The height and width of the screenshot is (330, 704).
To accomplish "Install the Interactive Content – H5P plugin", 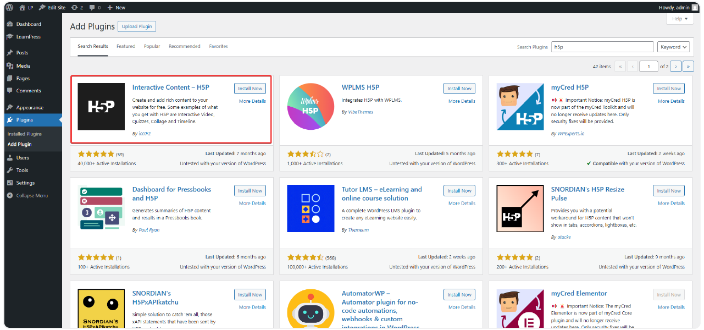I will click(x=250, y=89).
